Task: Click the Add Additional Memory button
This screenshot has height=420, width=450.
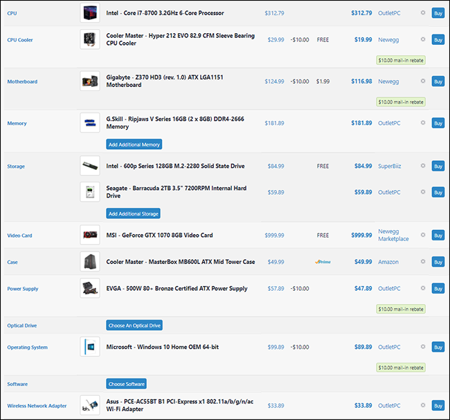Action: pyautogui.click(x=134, y=144)
